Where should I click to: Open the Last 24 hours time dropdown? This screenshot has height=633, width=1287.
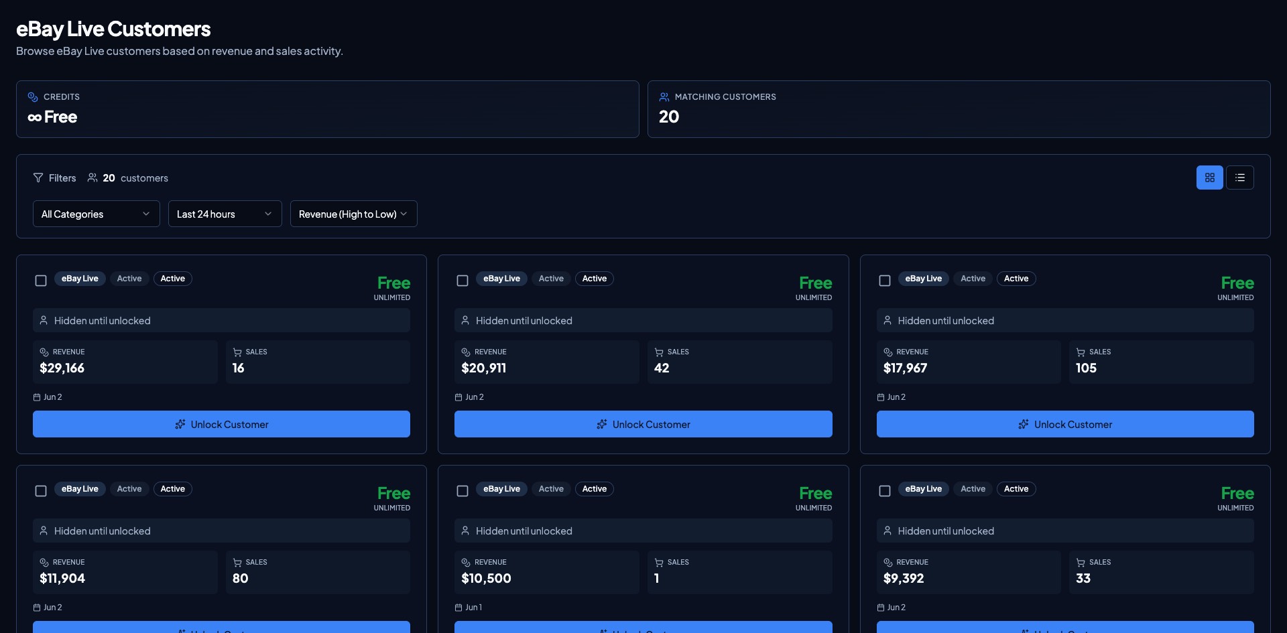[225, 214]
